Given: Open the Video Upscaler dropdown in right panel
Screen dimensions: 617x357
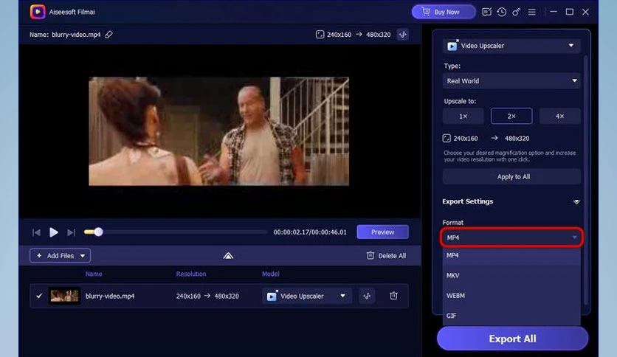Looking at the screenshot, I should click(511, 46).
